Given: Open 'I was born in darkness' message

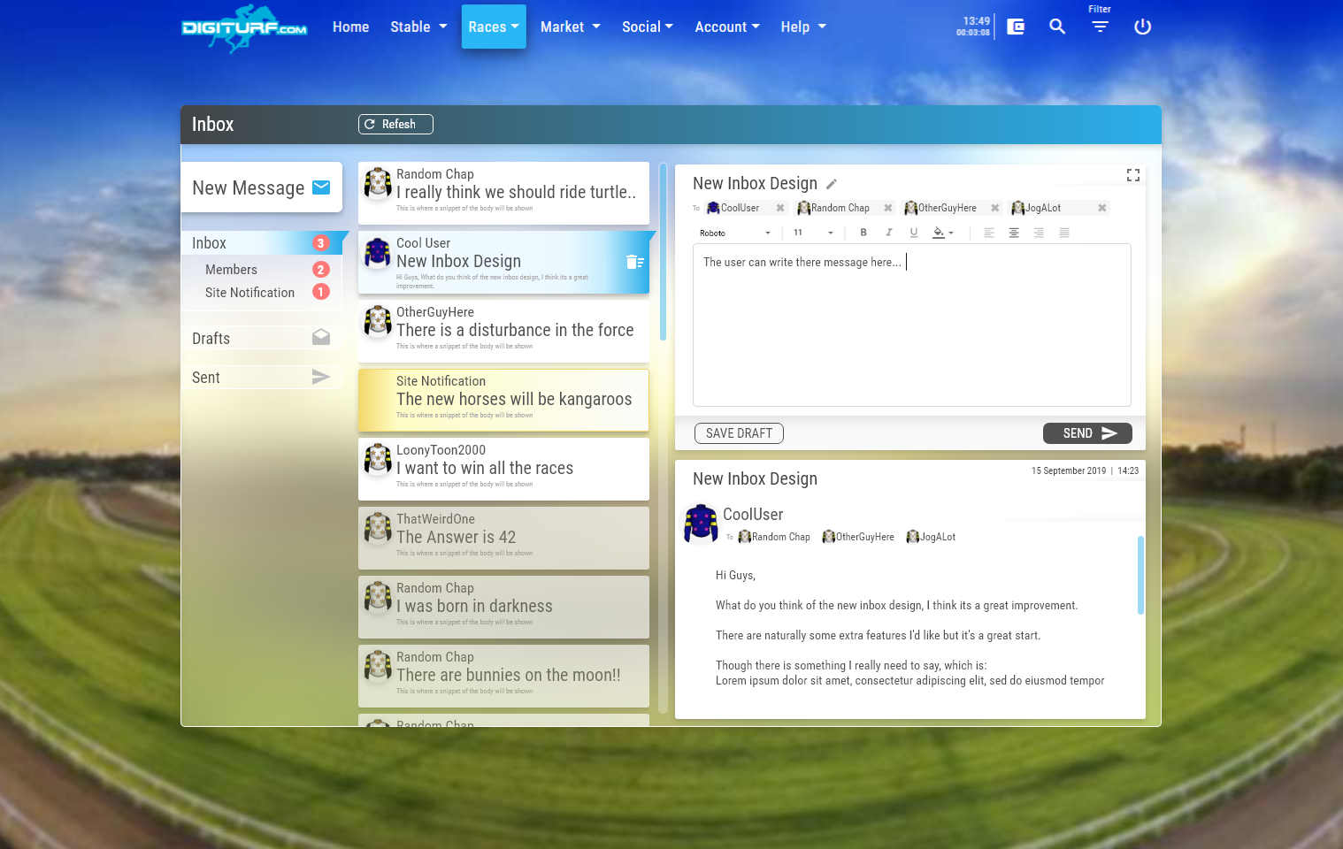Looking at the screenshot, I should [503, 607].
